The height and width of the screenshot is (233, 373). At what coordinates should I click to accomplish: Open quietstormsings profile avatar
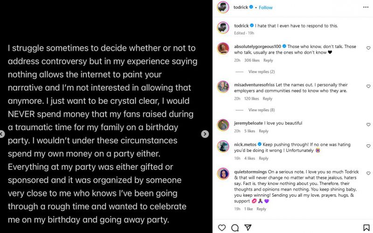coord(223,174)
